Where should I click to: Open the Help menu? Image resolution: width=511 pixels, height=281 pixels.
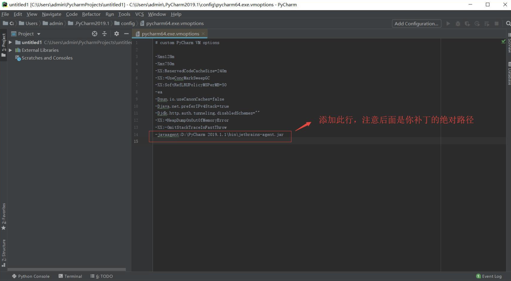pos(176,14)
